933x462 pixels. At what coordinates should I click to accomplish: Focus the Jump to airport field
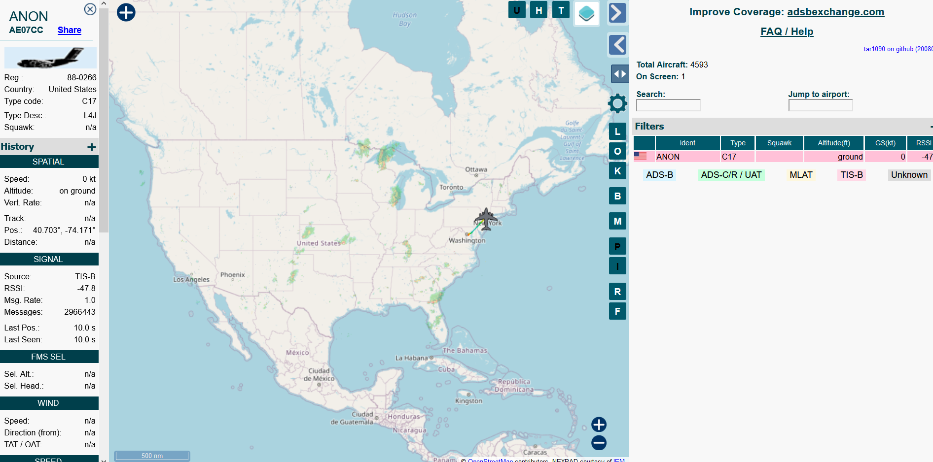(x=821, y=105)
